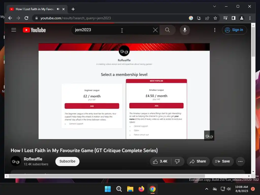Share the video

click(198, 161)
